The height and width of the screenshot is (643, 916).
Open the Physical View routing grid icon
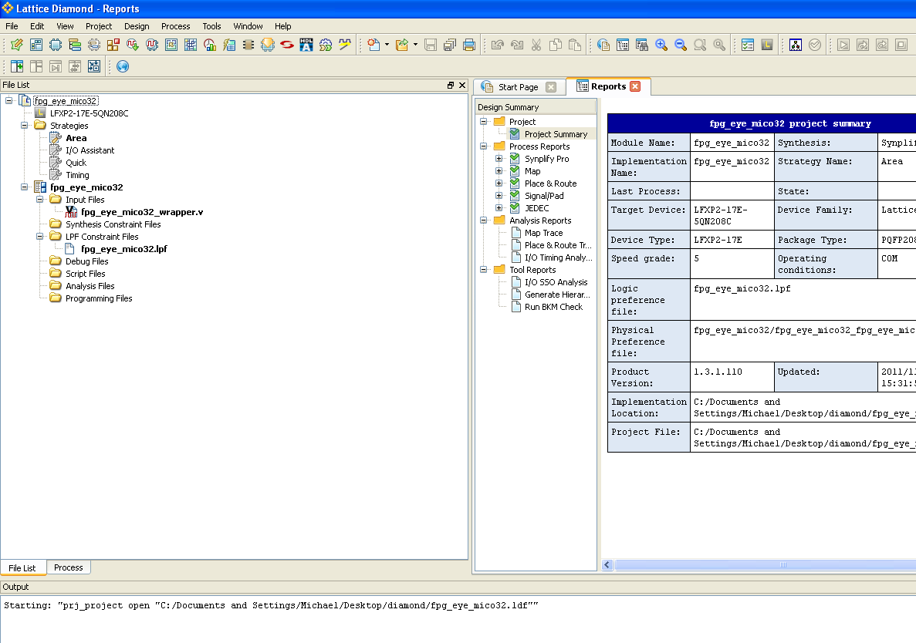pos(191,45)
